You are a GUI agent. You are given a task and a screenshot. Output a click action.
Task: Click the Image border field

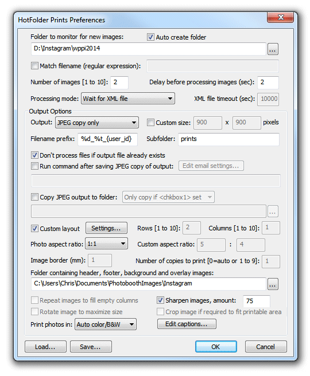click(x=100, y=260)
